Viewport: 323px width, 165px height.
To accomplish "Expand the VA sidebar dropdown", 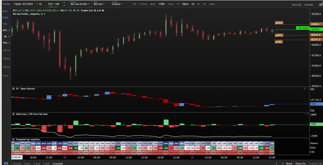I will 7,37.
